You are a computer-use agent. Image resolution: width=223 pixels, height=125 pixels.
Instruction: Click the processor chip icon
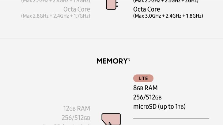tap(112, 5)
